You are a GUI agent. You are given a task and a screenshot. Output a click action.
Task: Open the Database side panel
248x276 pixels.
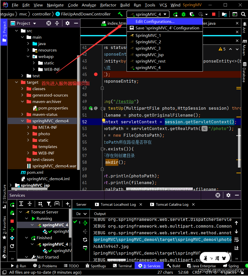coord(244,72)
